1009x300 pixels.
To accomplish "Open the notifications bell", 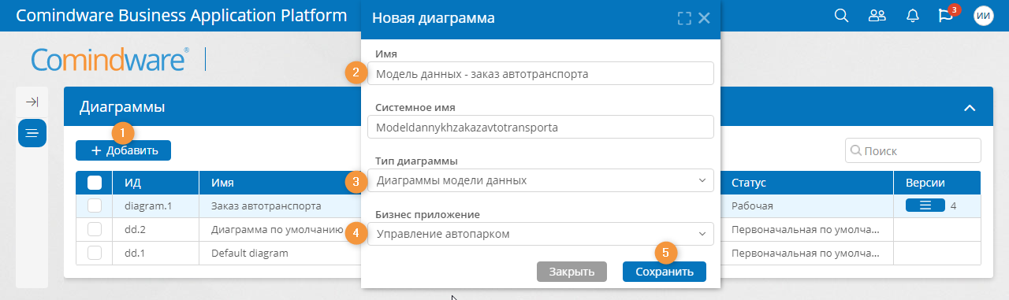I will (913, 16).
